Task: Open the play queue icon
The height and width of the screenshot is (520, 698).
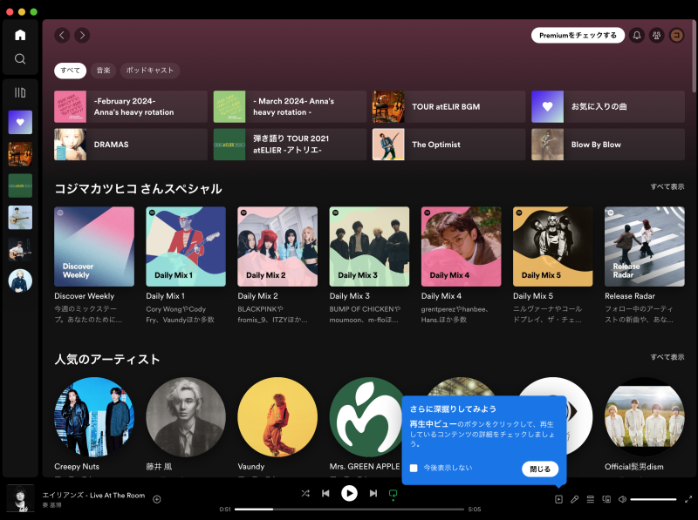Action: click(x=591, y=500)
